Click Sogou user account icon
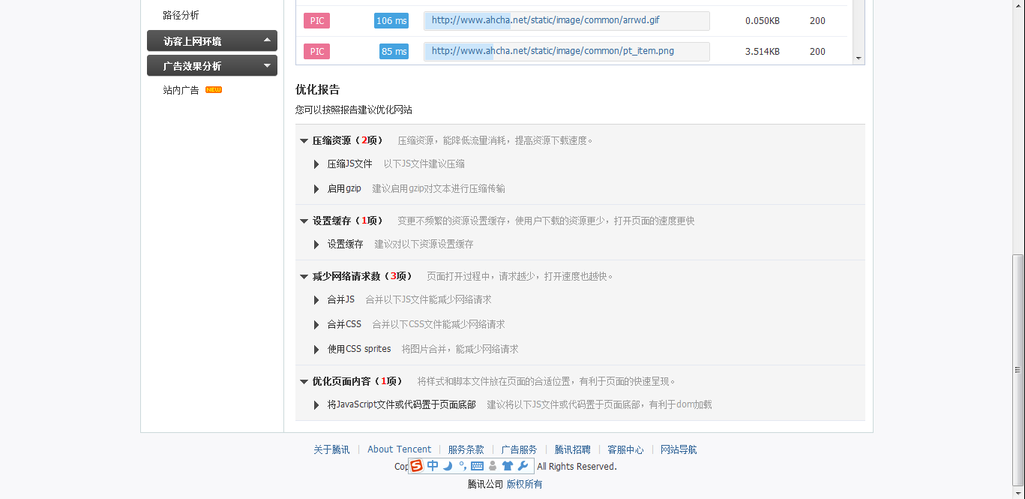This screenshot has width=1025, height=499. tap(493, 466)
